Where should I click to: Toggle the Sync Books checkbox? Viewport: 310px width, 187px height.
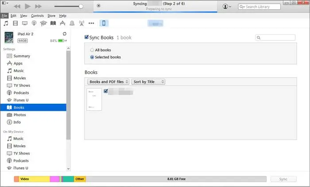[86, 37]
